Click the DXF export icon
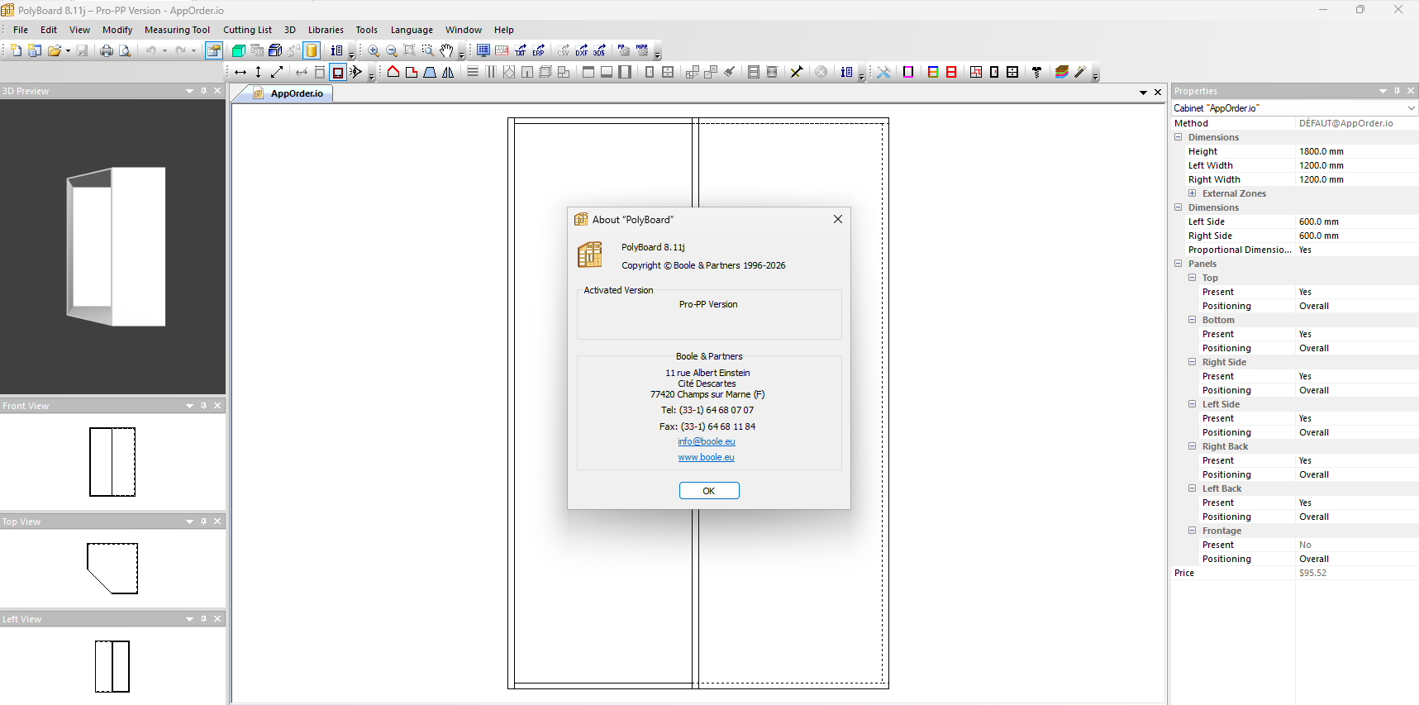Viewport: 1419px width, 705px height. click(582, 50)
